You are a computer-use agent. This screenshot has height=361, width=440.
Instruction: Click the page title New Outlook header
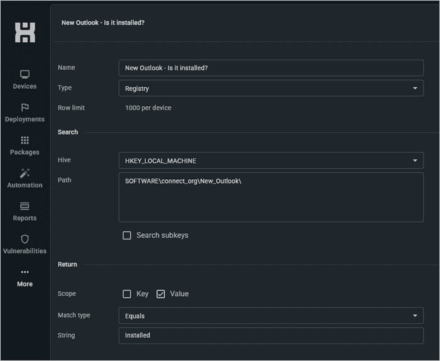pos(103,23)
